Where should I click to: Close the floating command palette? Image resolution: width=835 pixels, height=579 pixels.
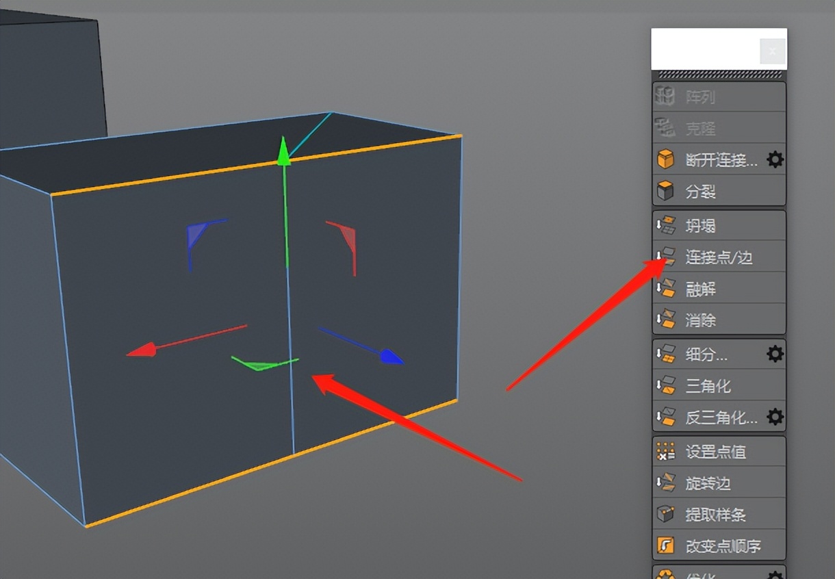tap(772, 51)
